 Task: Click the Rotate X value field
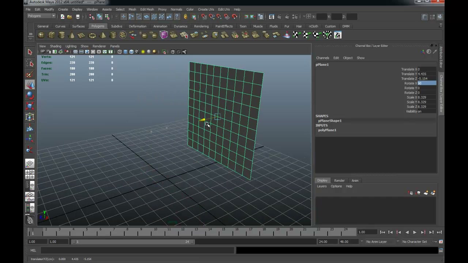click(x=427, y=83)
